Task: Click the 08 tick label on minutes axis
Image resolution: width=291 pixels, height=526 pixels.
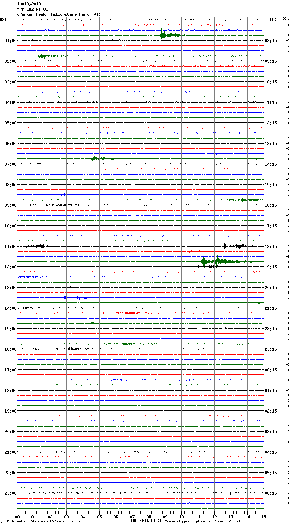Action: pyautogui.click(x=149, y=517)
